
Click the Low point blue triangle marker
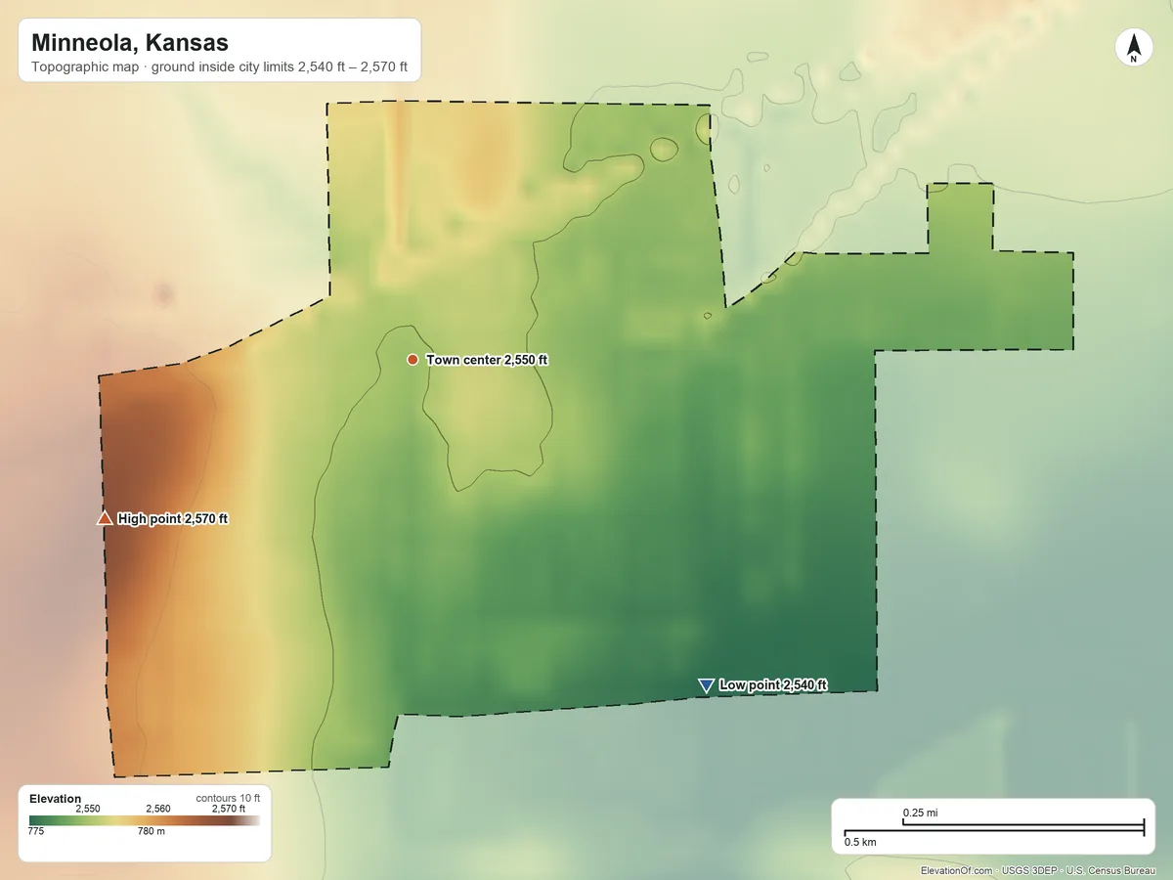coord(706,685)
